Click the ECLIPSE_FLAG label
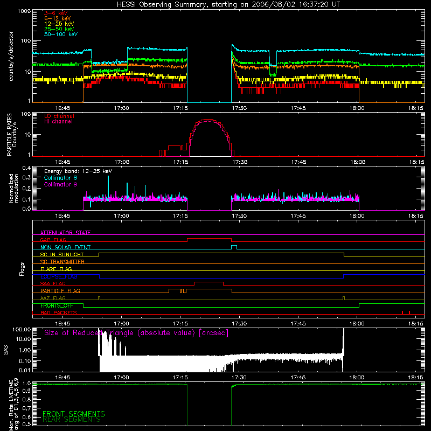Image resolution: width=431 pixels, height=431 pixels. (59, 276)
